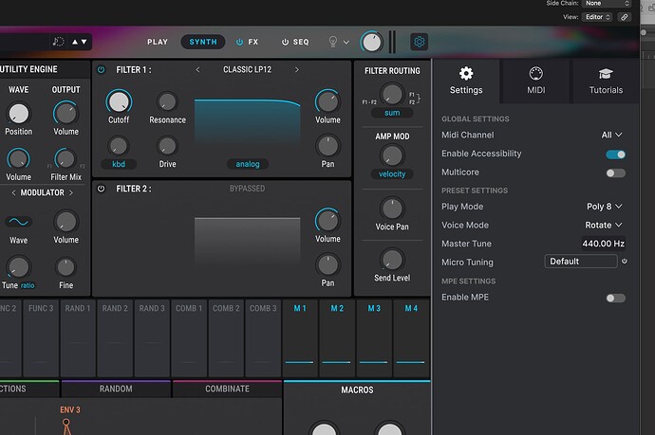Click the link icon beside Editor view
This screenshot has width=655, height=435.
[624, 17]
